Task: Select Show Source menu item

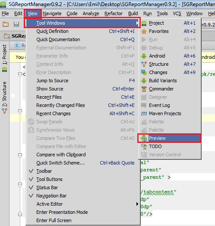Action: [83, 89]
